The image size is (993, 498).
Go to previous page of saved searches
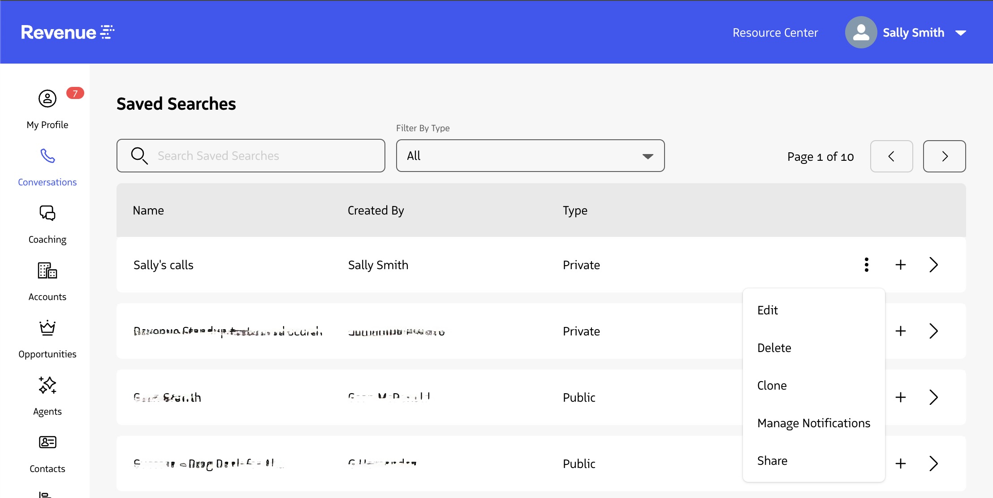coord(892,156)
